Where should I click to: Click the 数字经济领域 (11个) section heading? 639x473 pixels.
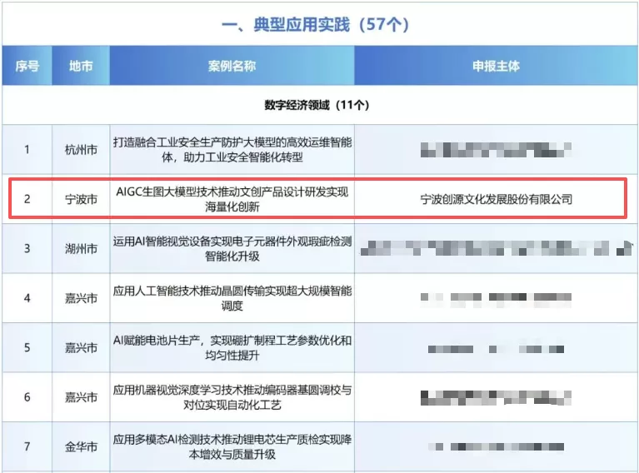pyautogui.click(x=317, y=105)
